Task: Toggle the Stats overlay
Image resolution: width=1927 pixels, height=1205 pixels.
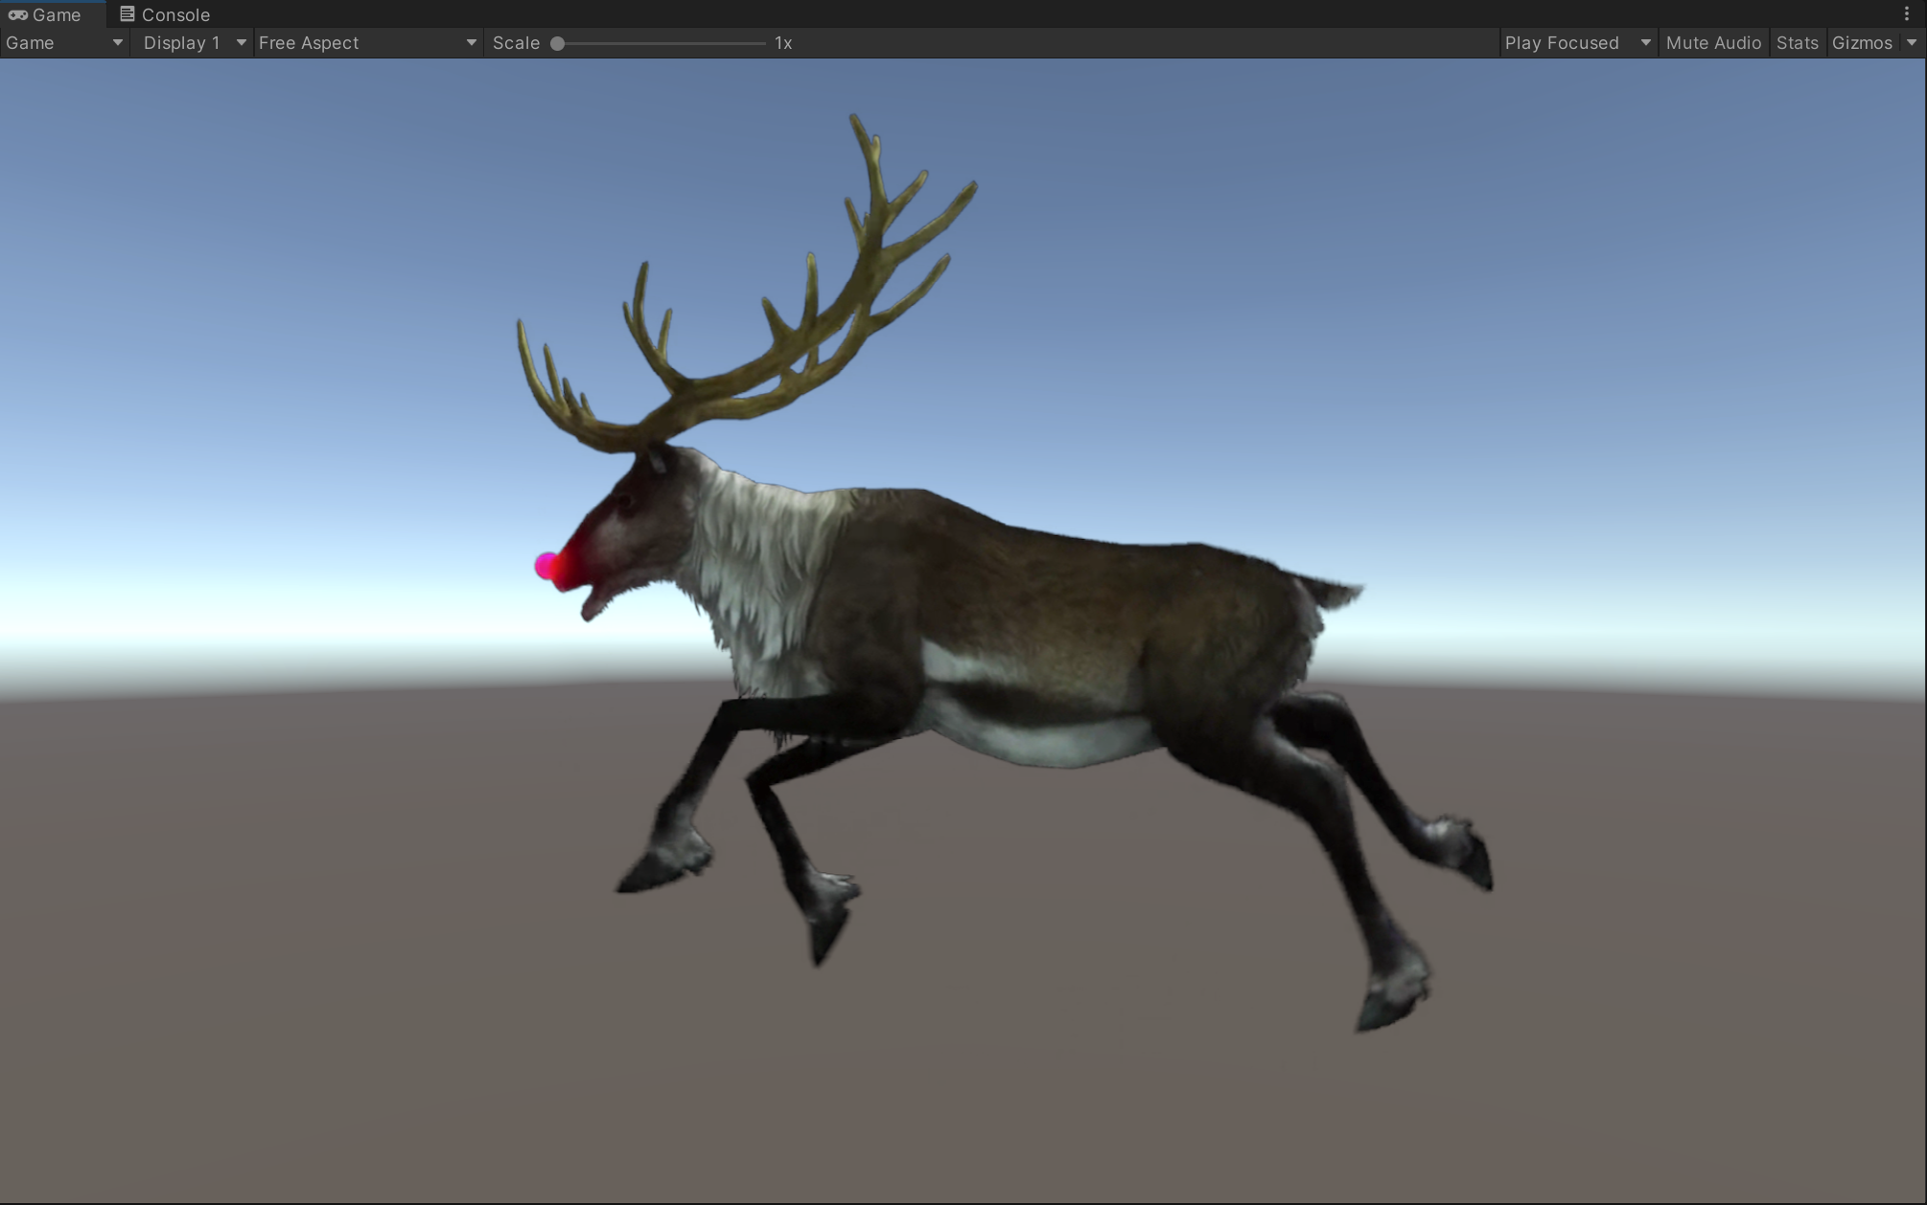Action: [x=1797, y=42]
